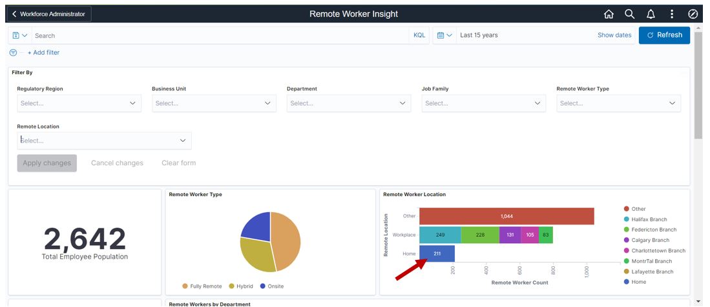Toggle the Lafayette Branch legend entry
This screenshot has height=307, width=710.
point(649,272)
